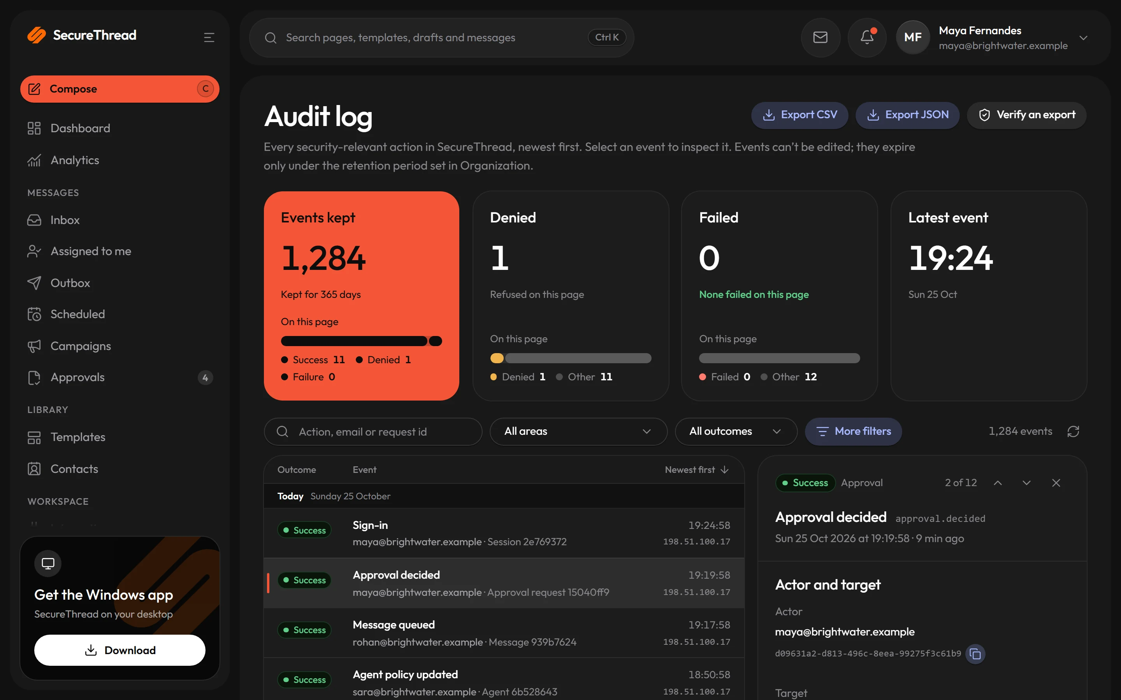
Task: Click the Events kept card
Action: tap(361, 296)
